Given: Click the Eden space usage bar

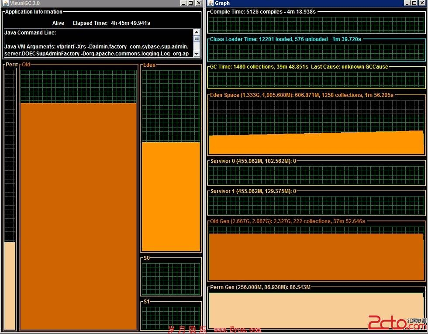Looking at the screenshot, I should coord(171,196).
